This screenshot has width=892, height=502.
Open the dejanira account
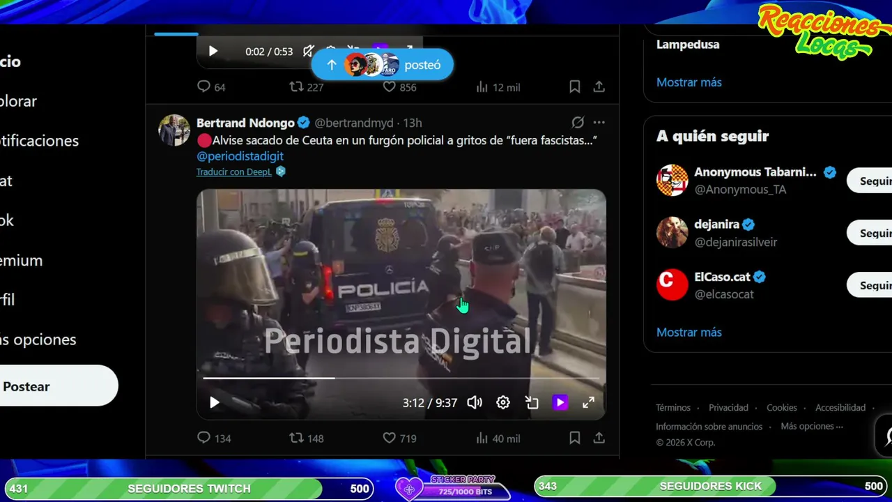(x=716, y=225)
